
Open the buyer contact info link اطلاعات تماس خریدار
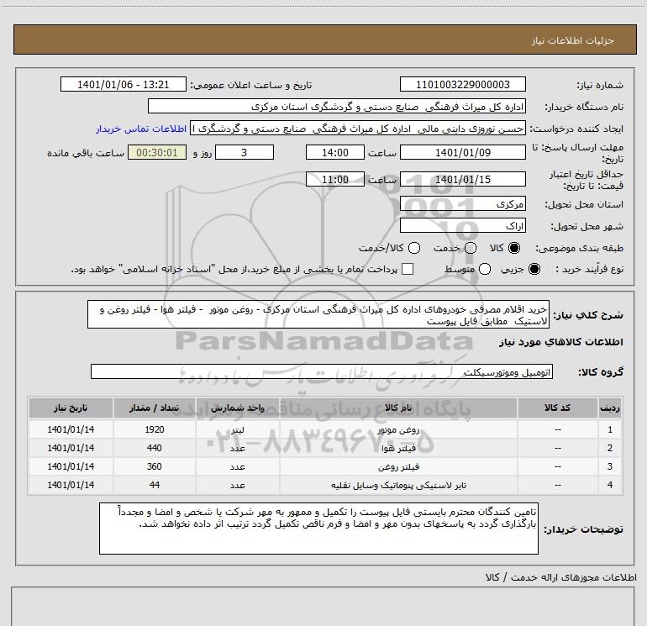pyautogui.click(x=141, y=129)
